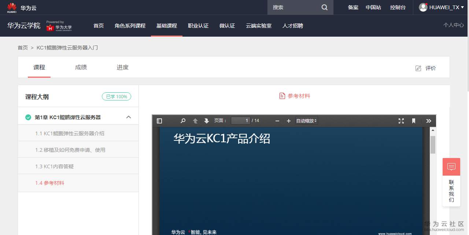Image resolution: width=469 pixels, height=235 pixels.
Task: Expand the HUAWEI_TX account dropdown arrow
Action: (463, 7)
